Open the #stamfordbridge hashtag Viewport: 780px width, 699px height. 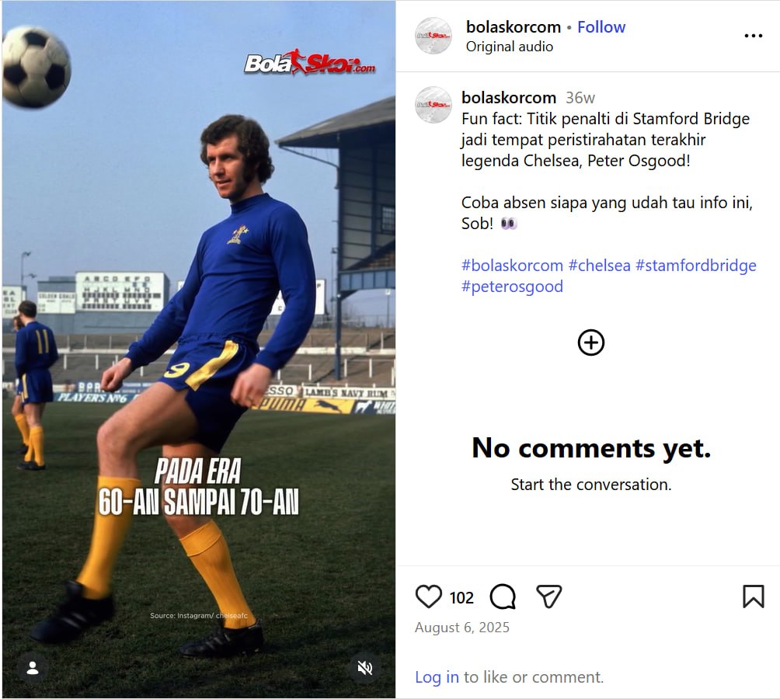[x=697, y=265]
